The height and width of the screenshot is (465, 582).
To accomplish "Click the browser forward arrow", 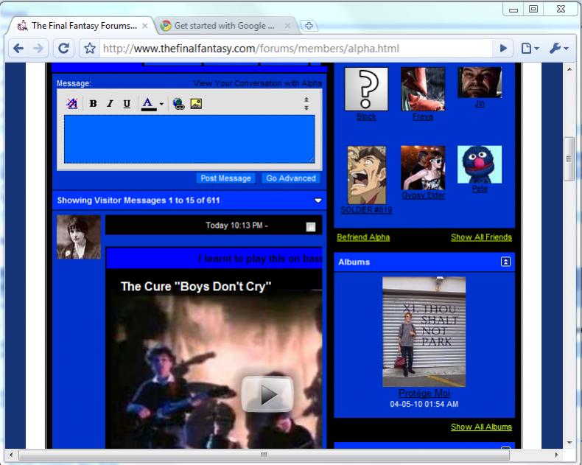I will point(38,49).
